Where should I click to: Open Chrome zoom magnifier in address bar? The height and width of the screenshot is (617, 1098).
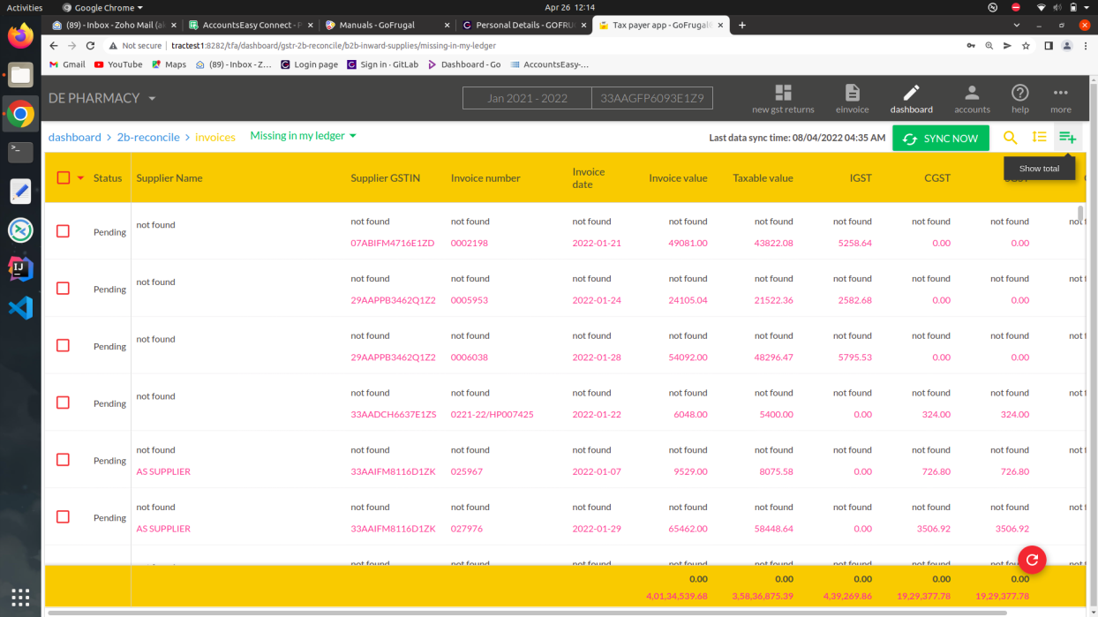[x=989, y=46]
